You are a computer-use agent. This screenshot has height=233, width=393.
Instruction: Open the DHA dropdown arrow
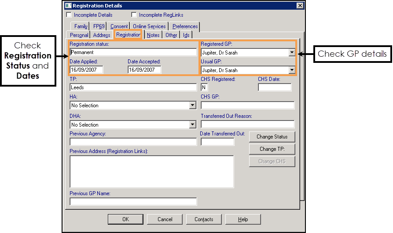click(192, 125)
